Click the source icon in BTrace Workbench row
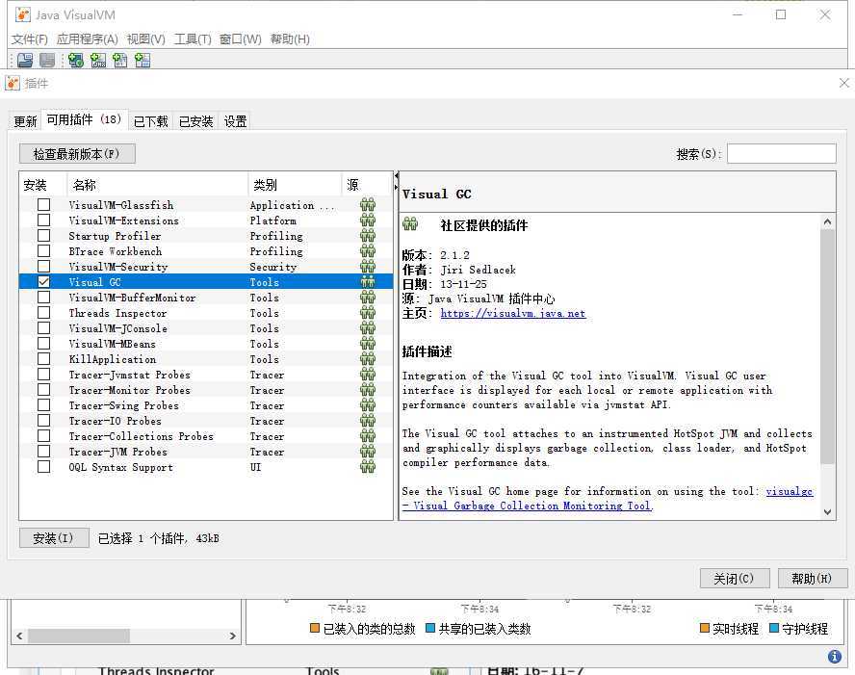 click(368, 250)
